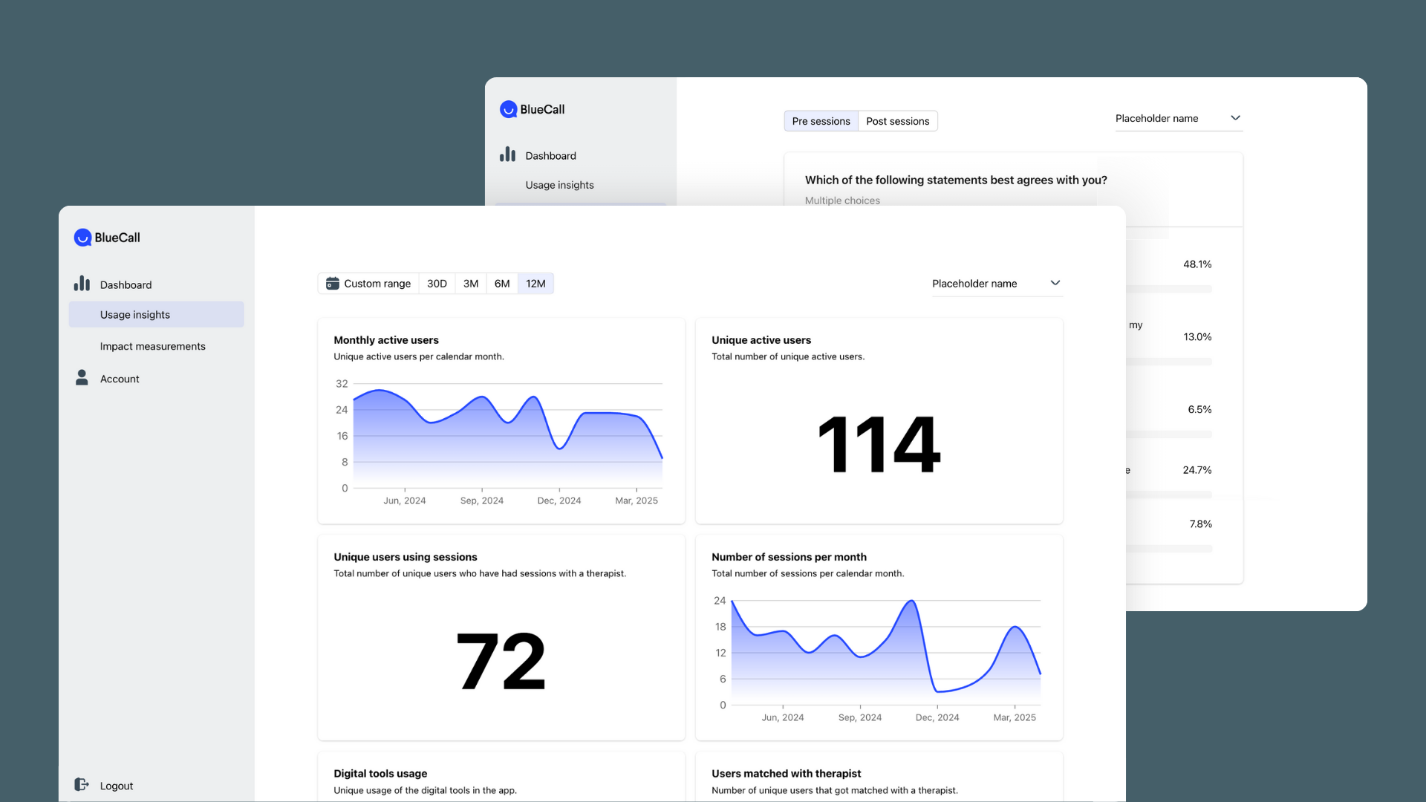
Task: Click the Account person icon
Action: click(82, 378)
